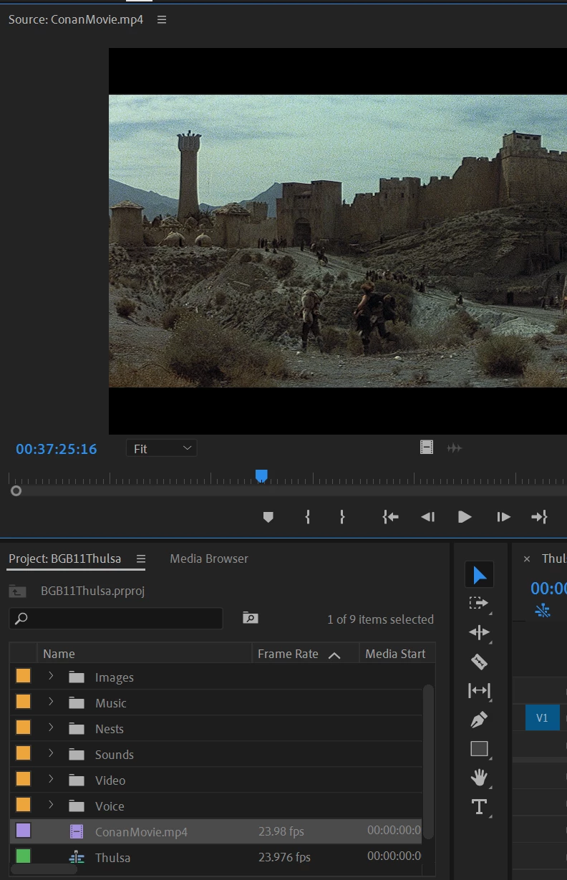Click the parent folder navigation icon
The height and width of the screenshot is (880, 567).
click(x=17, y=591)
